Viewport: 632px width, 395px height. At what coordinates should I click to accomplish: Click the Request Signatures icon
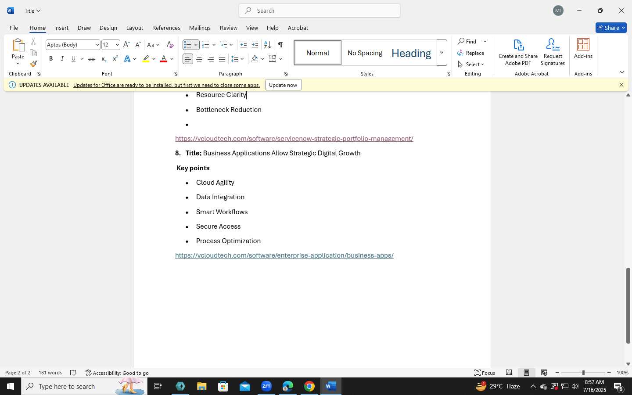[x=553, y=52]
